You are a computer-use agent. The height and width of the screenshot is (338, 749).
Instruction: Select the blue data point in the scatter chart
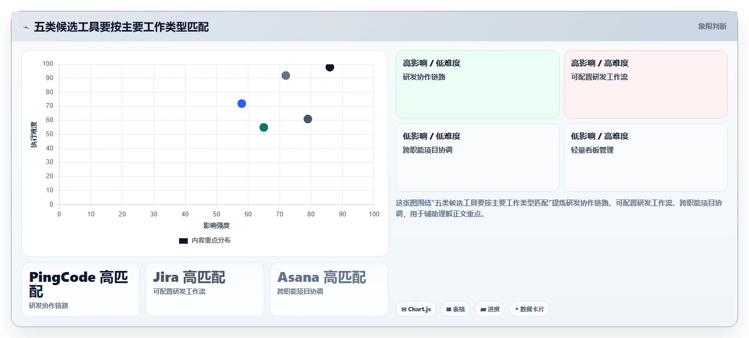(x=242, y=104)
